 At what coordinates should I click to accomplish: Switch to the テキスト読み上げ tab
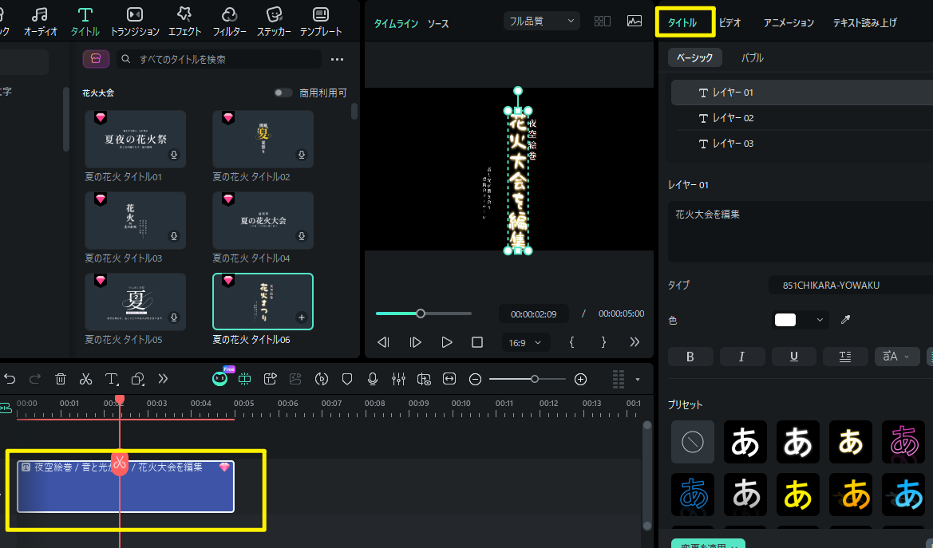[864, 22]
